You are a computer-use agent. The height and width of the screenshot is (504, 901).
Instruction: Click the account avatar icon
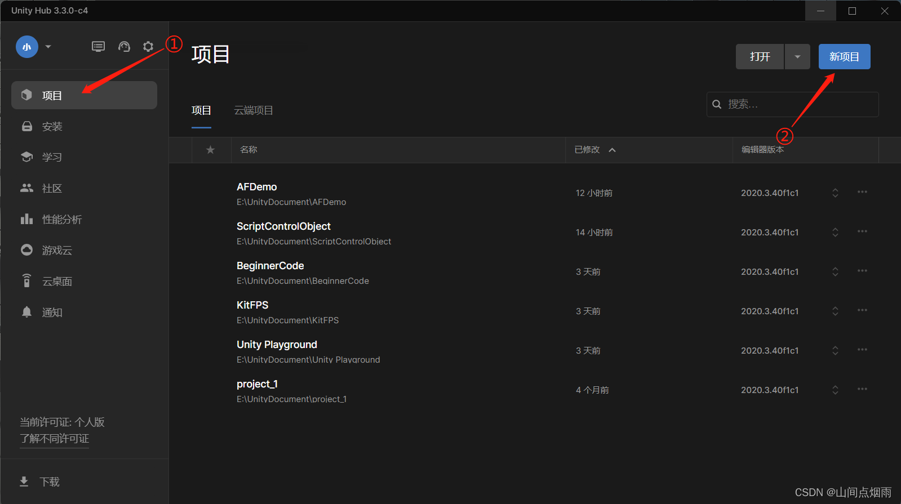tap(27, 47)
